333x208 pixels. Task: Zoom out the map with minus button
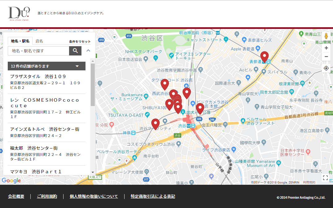326,57
